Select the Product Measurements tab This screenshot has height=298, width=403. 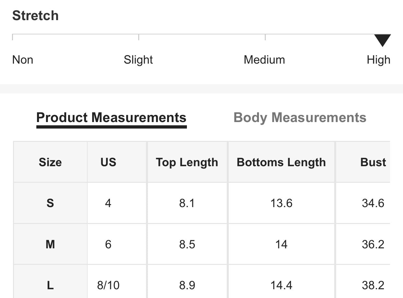(x=112, y=118)
